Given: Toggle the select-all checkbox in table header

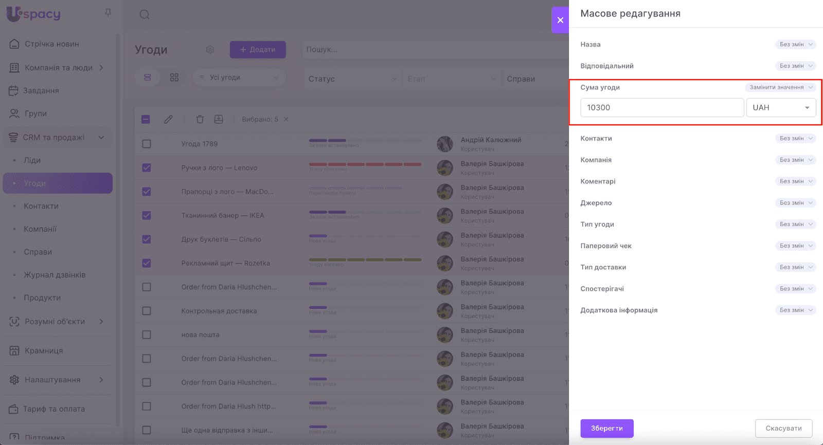Looking at the screenshot, I should 146,119.
